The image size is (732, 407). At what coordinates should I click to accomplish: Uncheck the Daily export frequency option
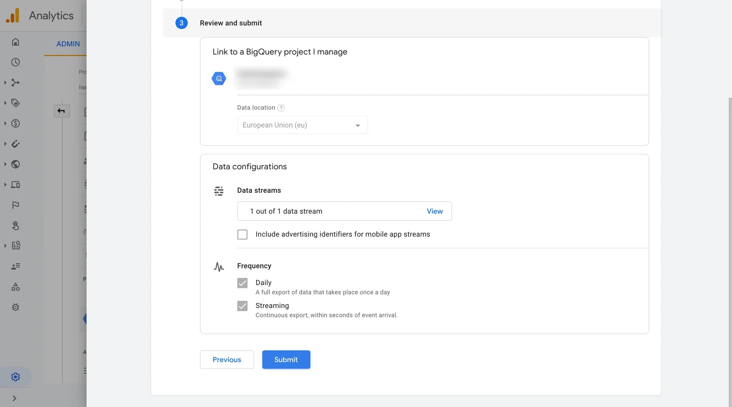pyautogui.click(x=242, y=283)
